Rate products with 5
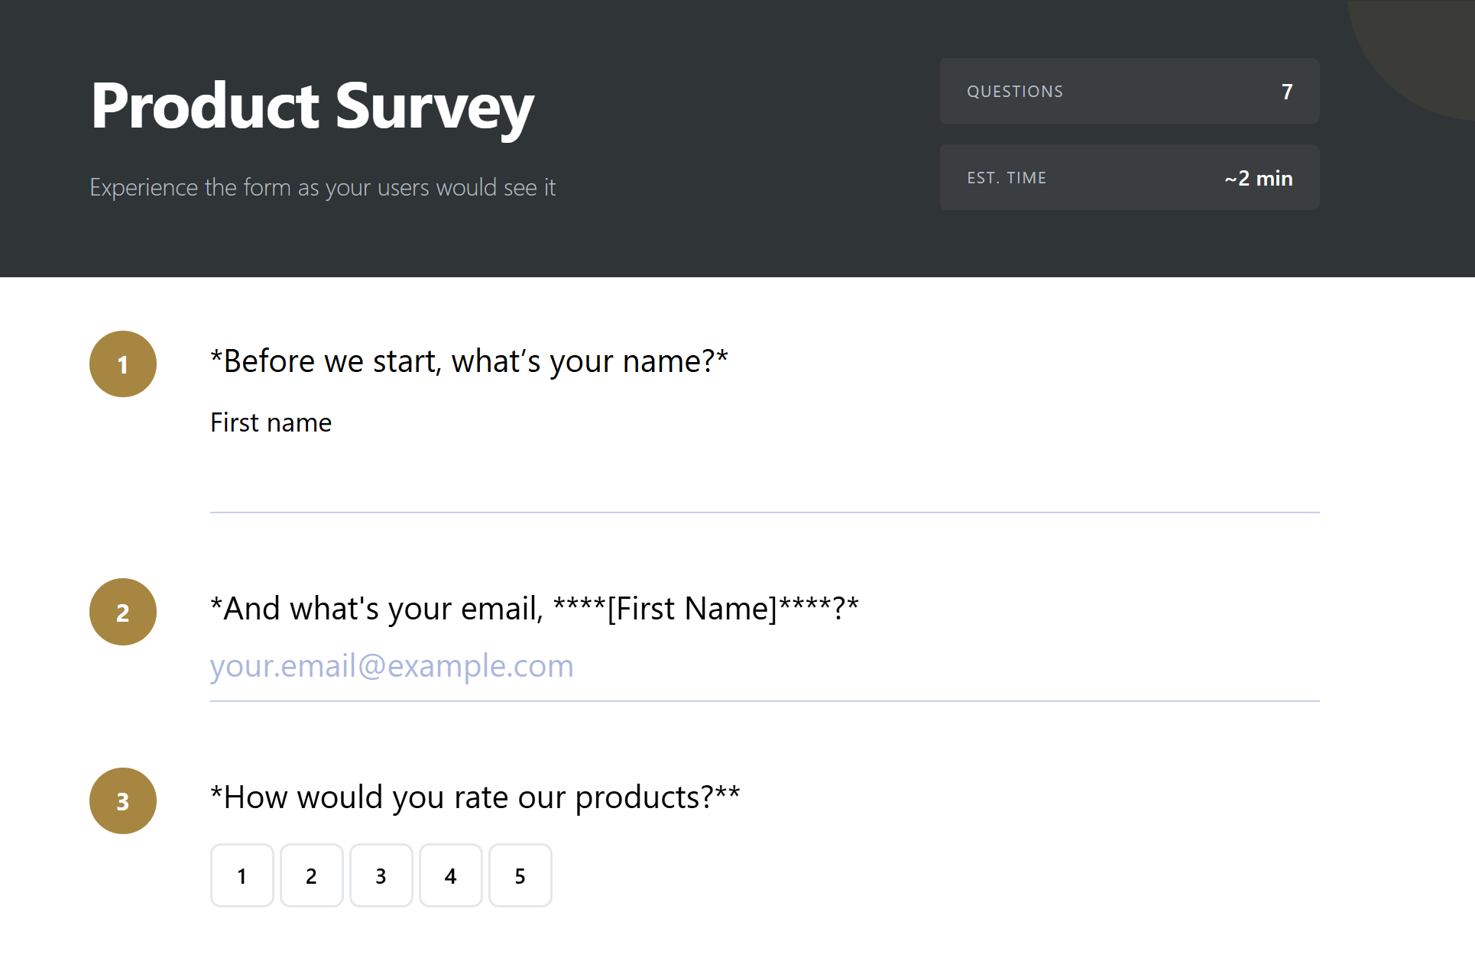 tap(520, 875)
